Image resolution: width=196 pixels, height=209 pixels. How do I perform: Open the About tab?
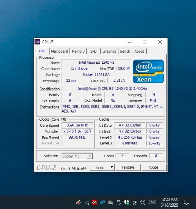tap(139, 51)
